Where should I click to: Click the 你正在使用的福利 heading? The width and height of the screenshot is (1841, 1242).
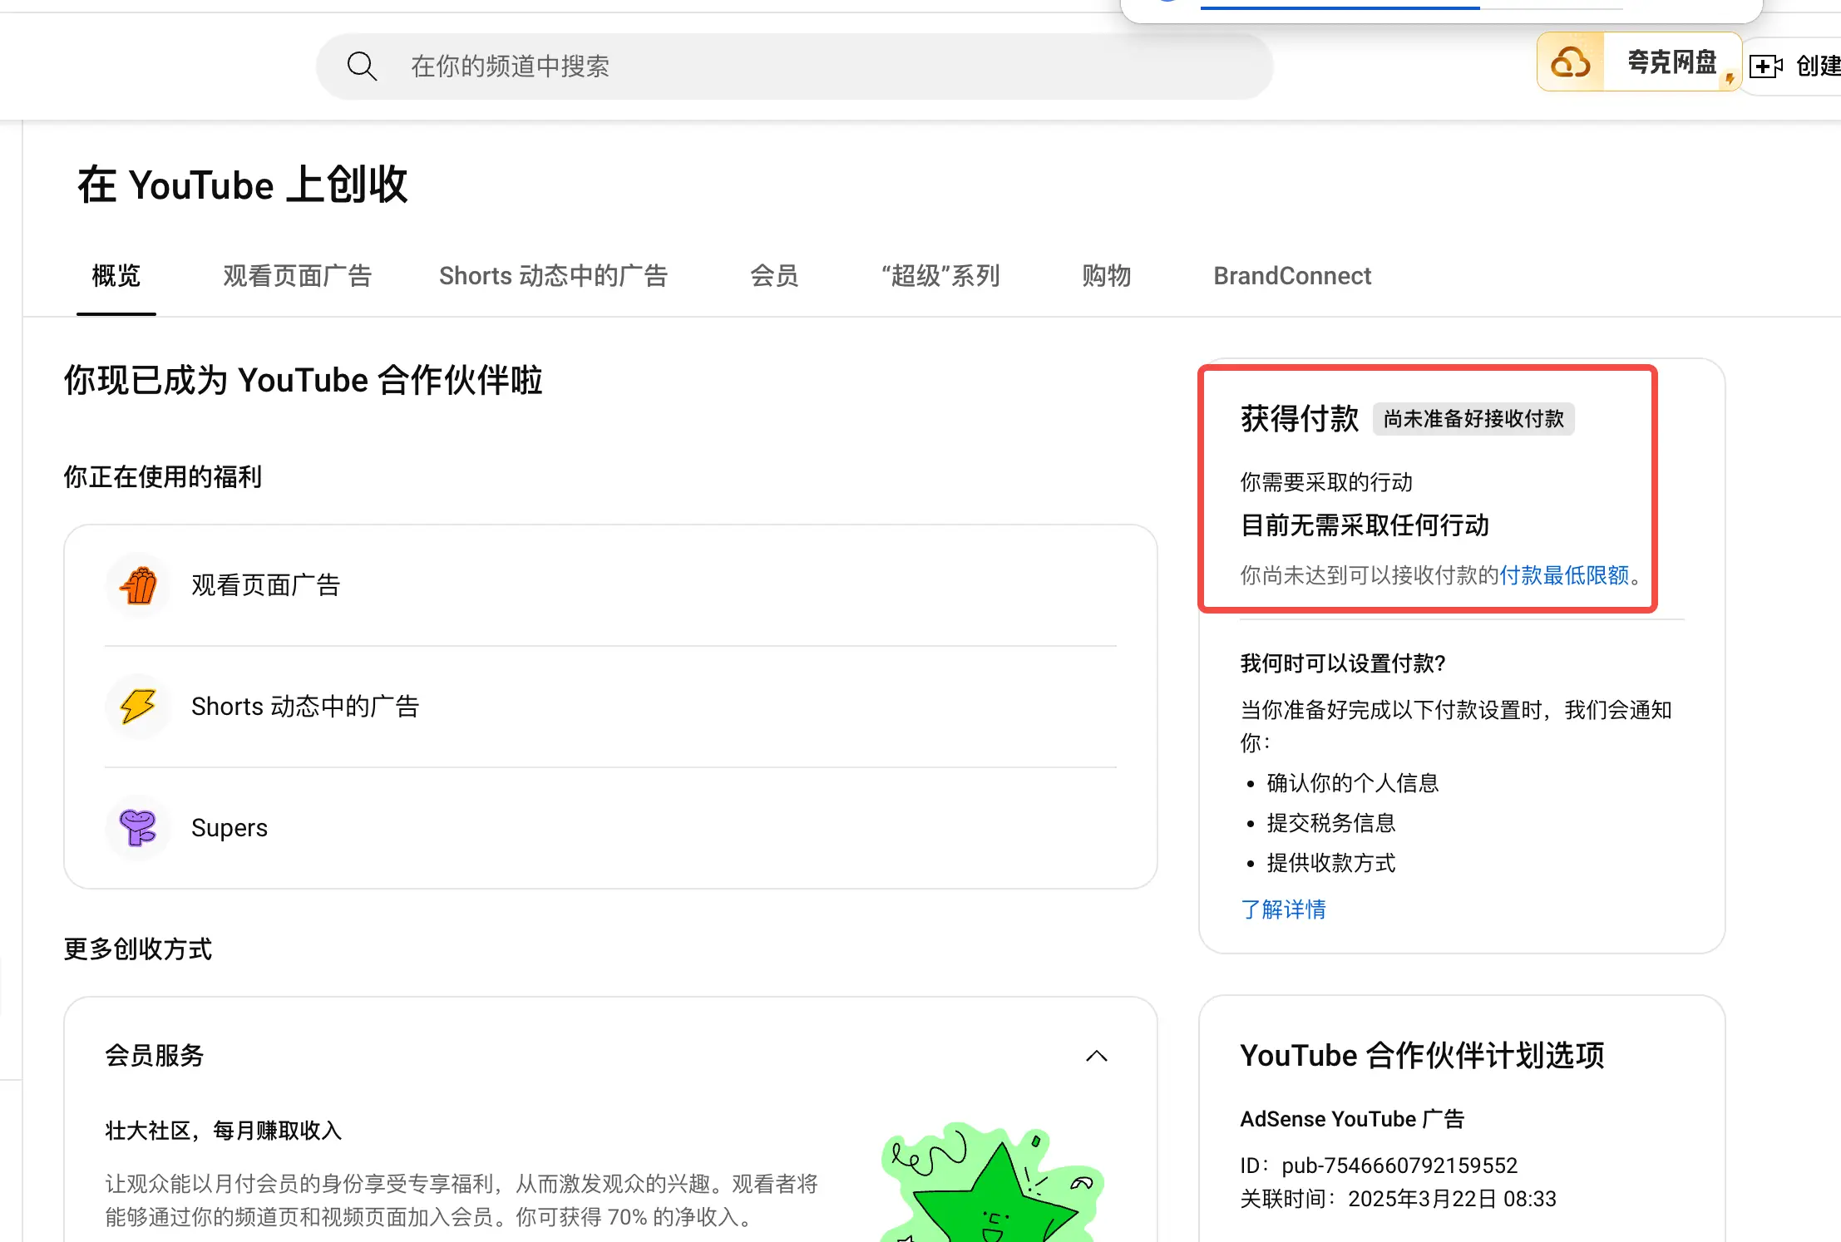point(163,477)
